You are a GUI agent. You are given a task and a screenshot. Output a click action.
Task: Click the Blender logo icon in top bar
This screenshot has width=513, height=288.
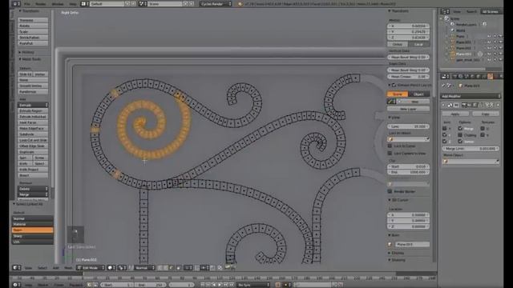coord(240,4)
